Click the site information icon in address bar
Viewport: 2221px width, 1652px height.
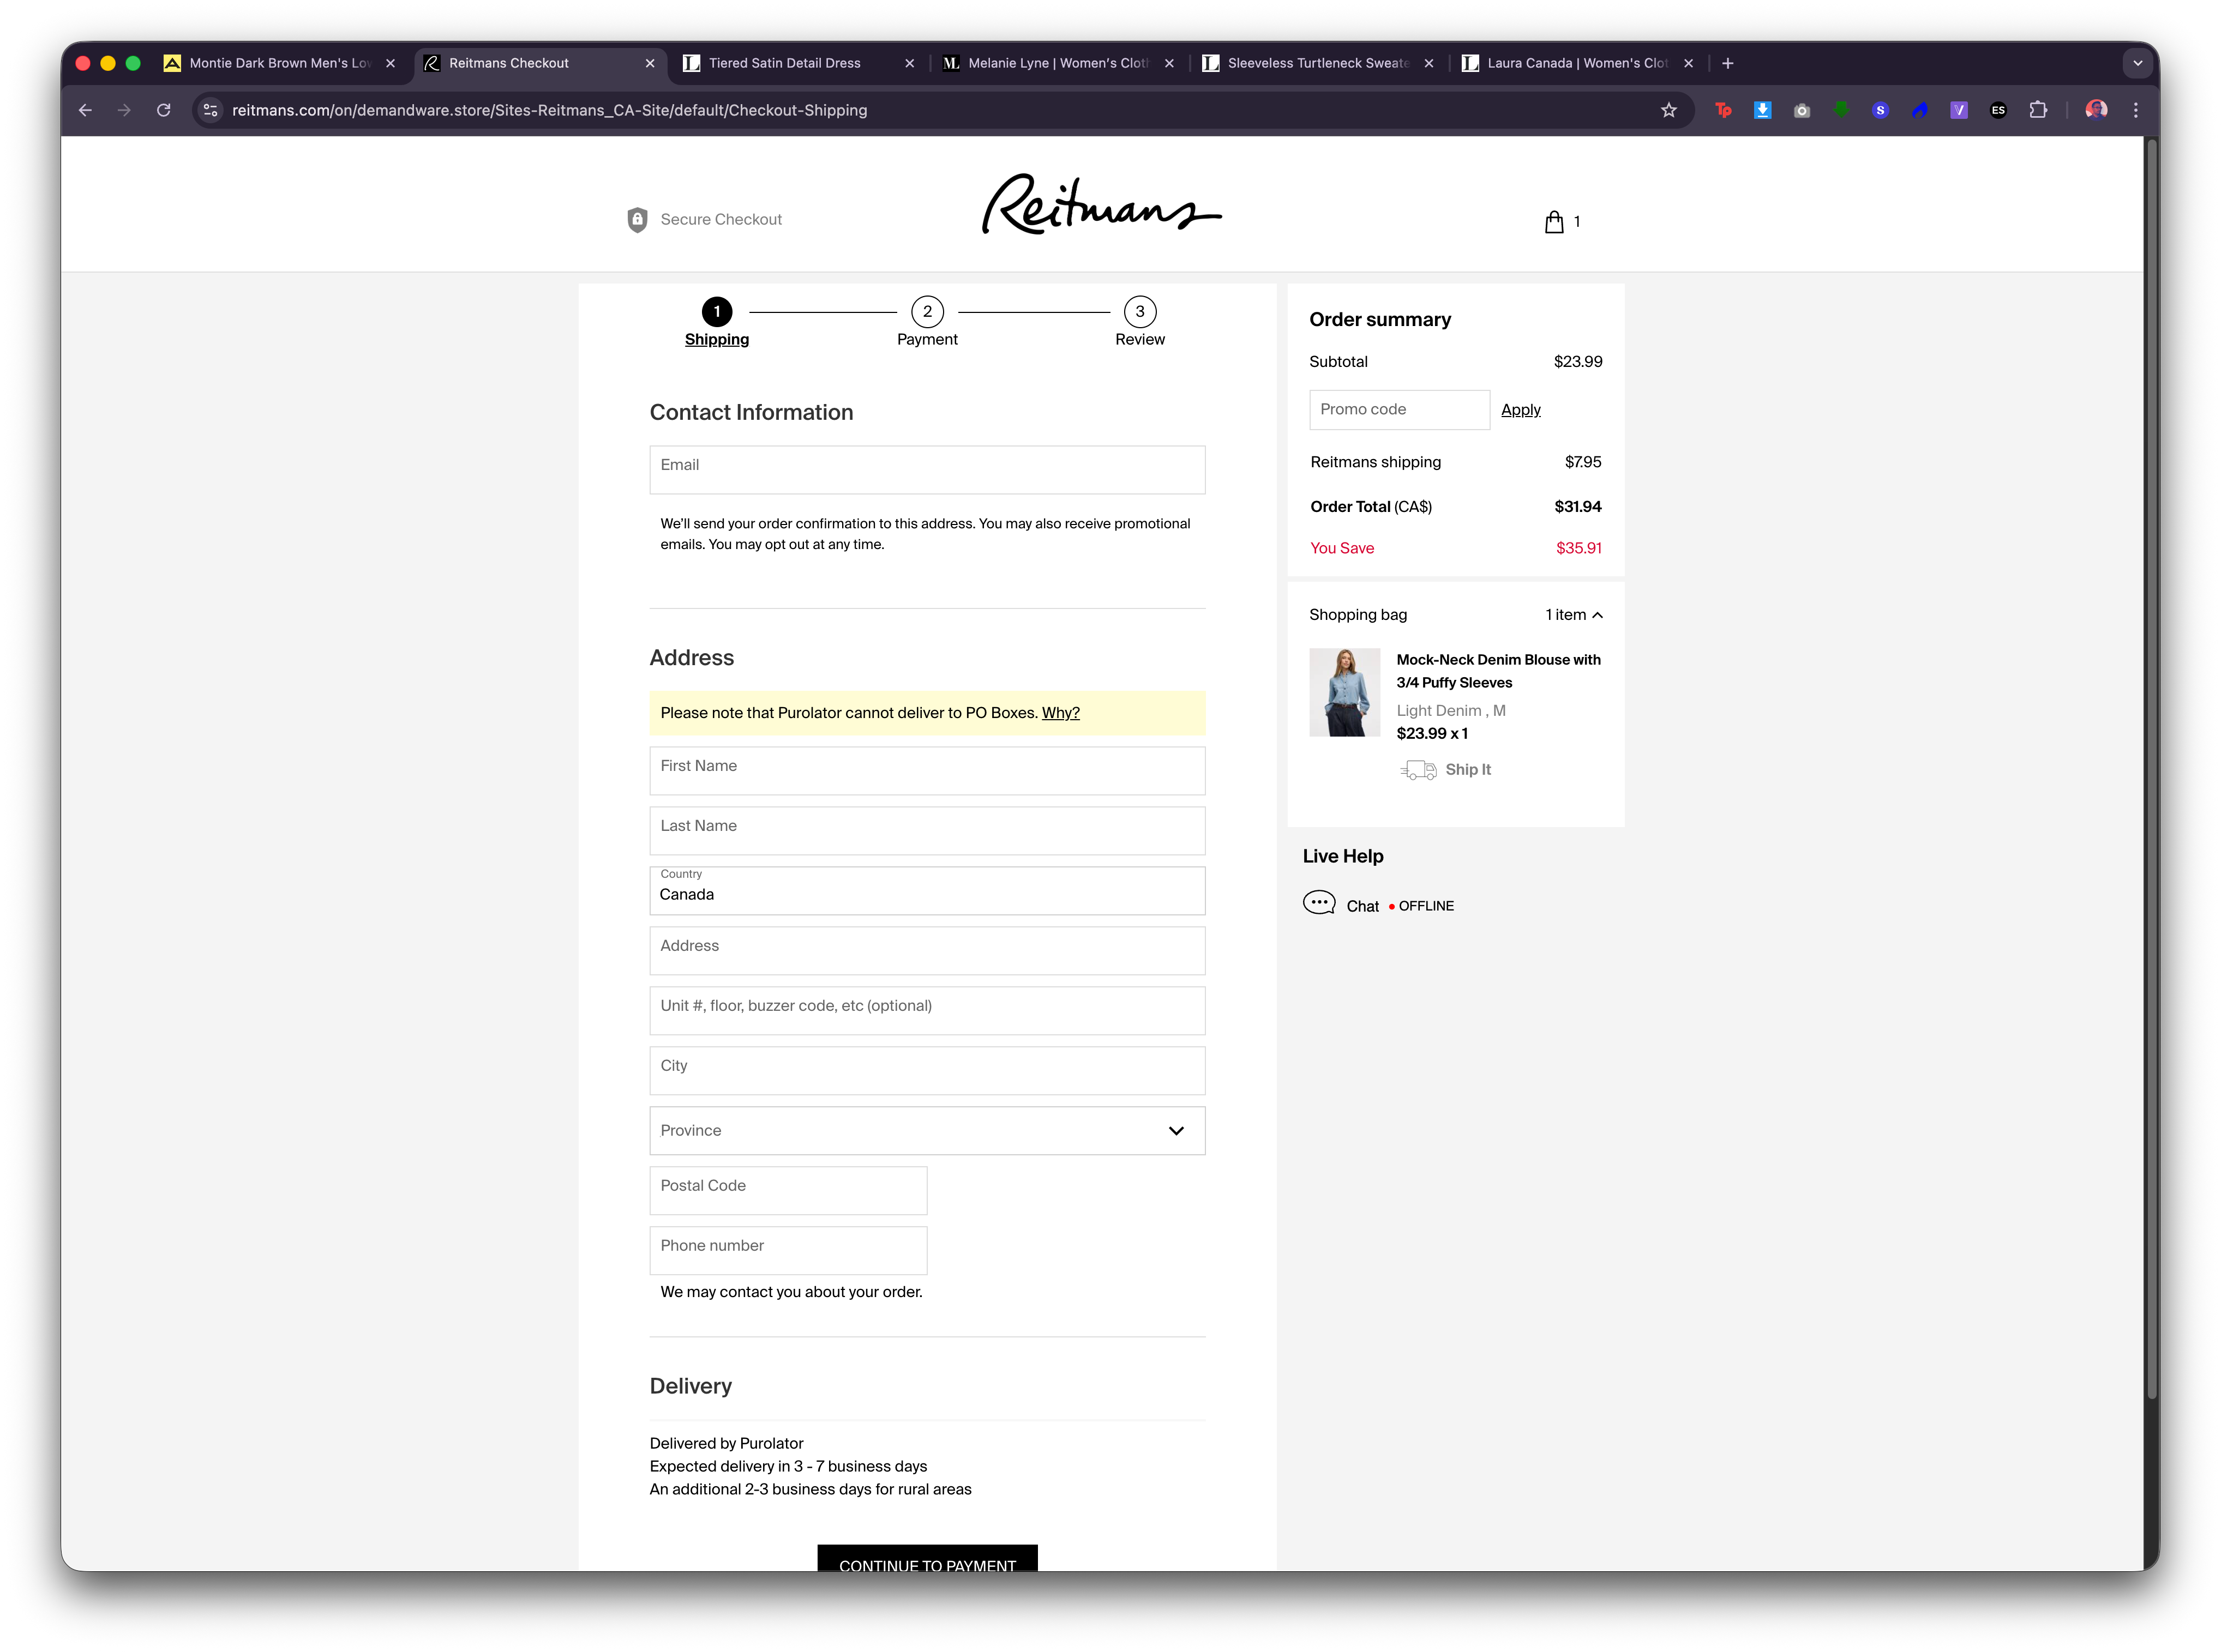point(211,111)
